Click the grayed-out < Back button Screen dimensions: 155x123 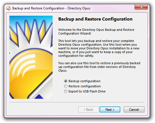tap(88, 110)
